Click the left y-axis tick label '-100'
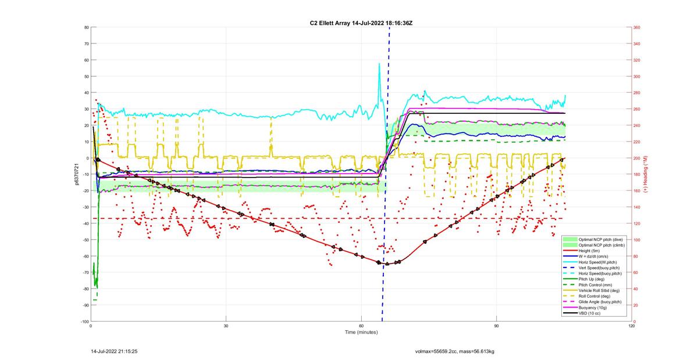This screenshot has height=361, width=698. pos(84,321)
